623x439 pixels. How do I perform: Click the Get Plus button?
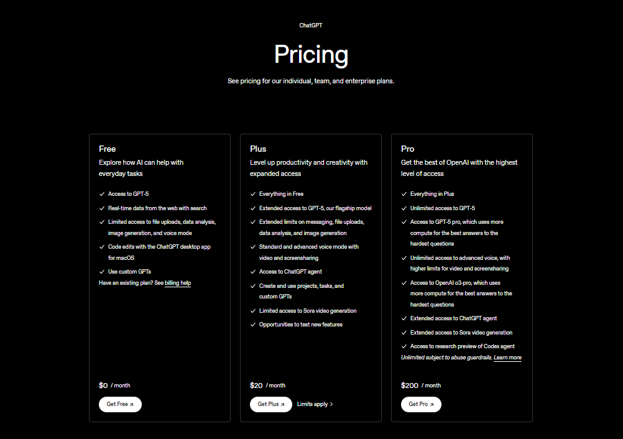[x=270, y=404]
